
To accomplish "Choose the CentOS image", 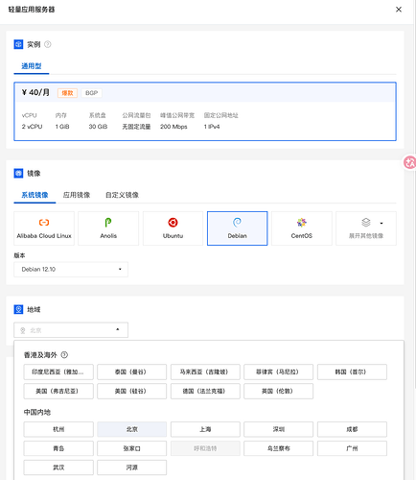I will point(302,228).
